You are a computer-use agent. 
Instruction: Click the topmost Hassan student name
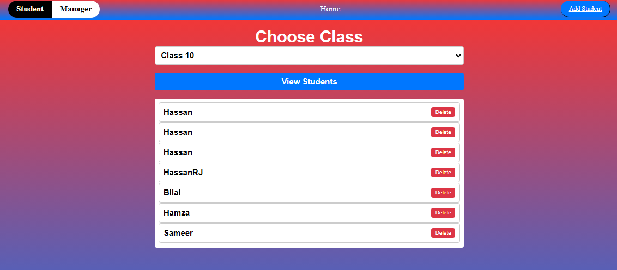(x=178, y=112)
